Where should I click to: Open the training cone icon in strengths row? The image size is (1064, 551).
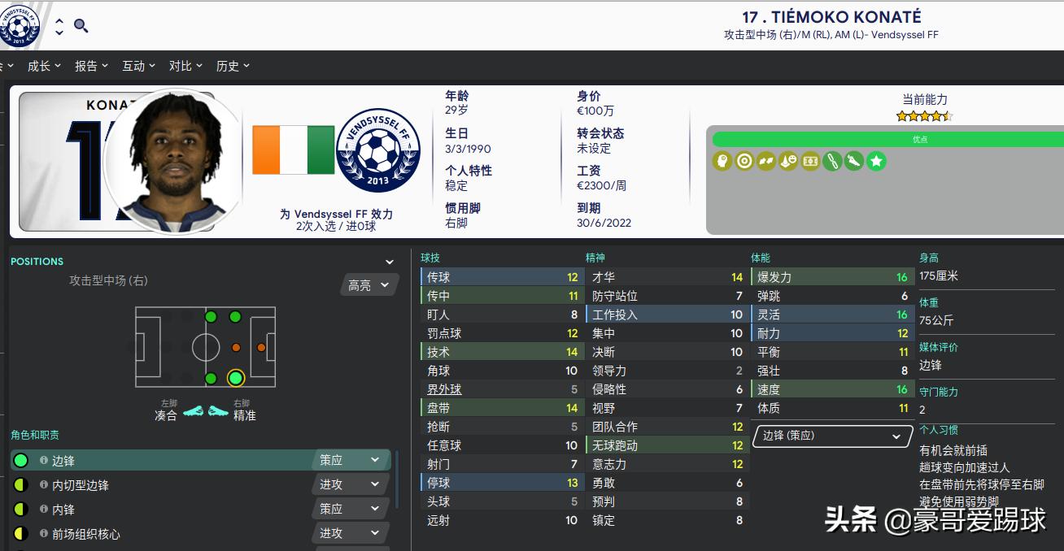click(787, 161)
